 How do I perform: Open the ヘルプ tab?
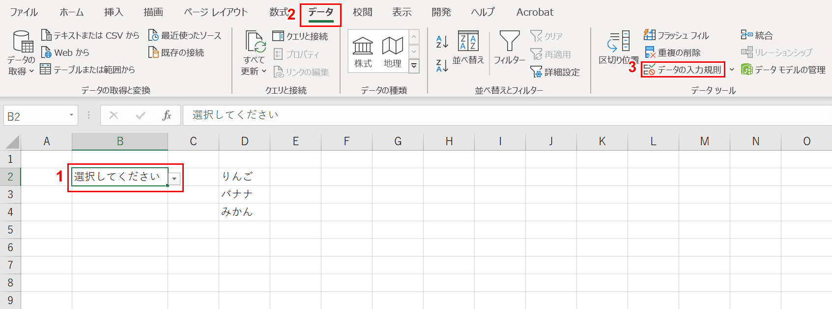[483, 12]
